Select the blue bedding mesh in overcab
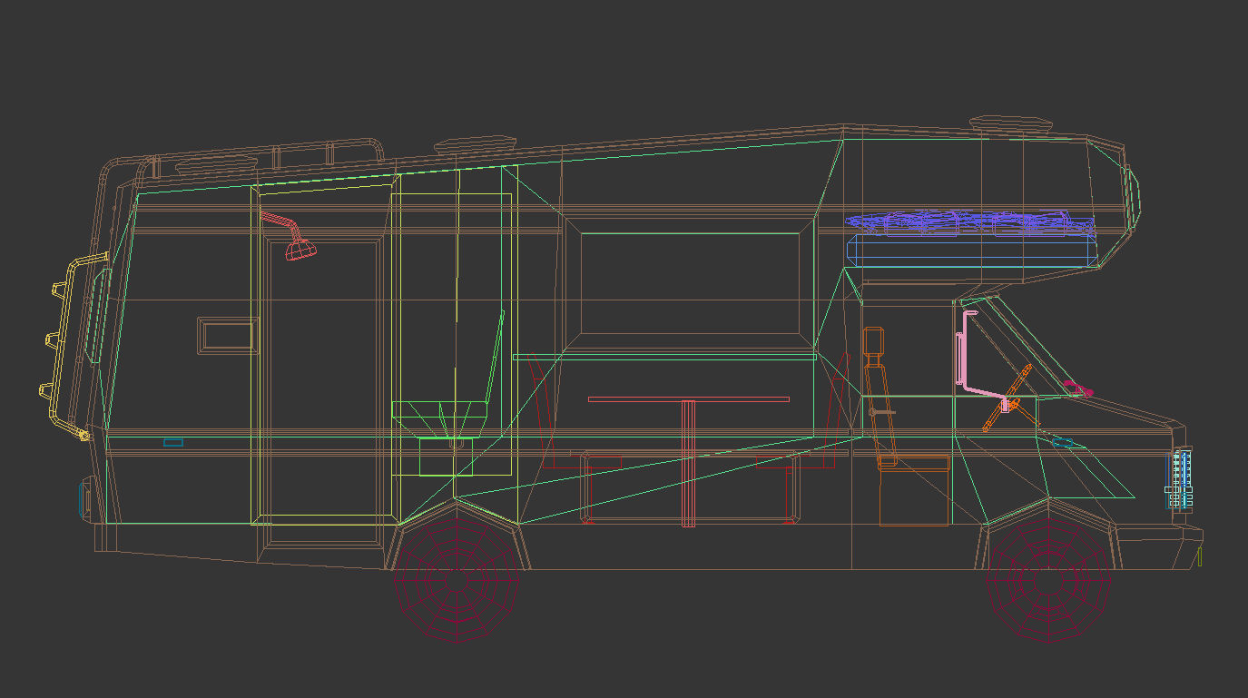1248x698 pixels. tap(969, 223)
